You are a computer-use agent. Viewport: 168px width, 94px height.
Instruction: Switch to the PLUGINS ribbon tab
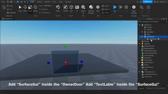click(x=68, y=2)
